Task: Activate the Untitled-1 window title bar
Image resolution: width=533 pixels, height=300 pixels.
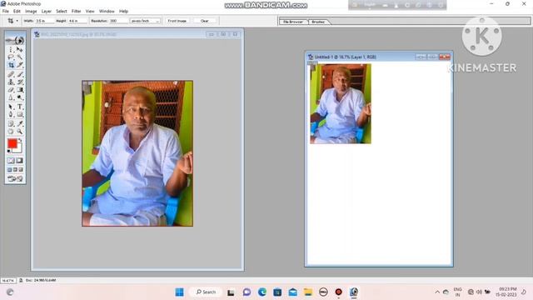Action: pyautogui.click(x=361, y=57)
